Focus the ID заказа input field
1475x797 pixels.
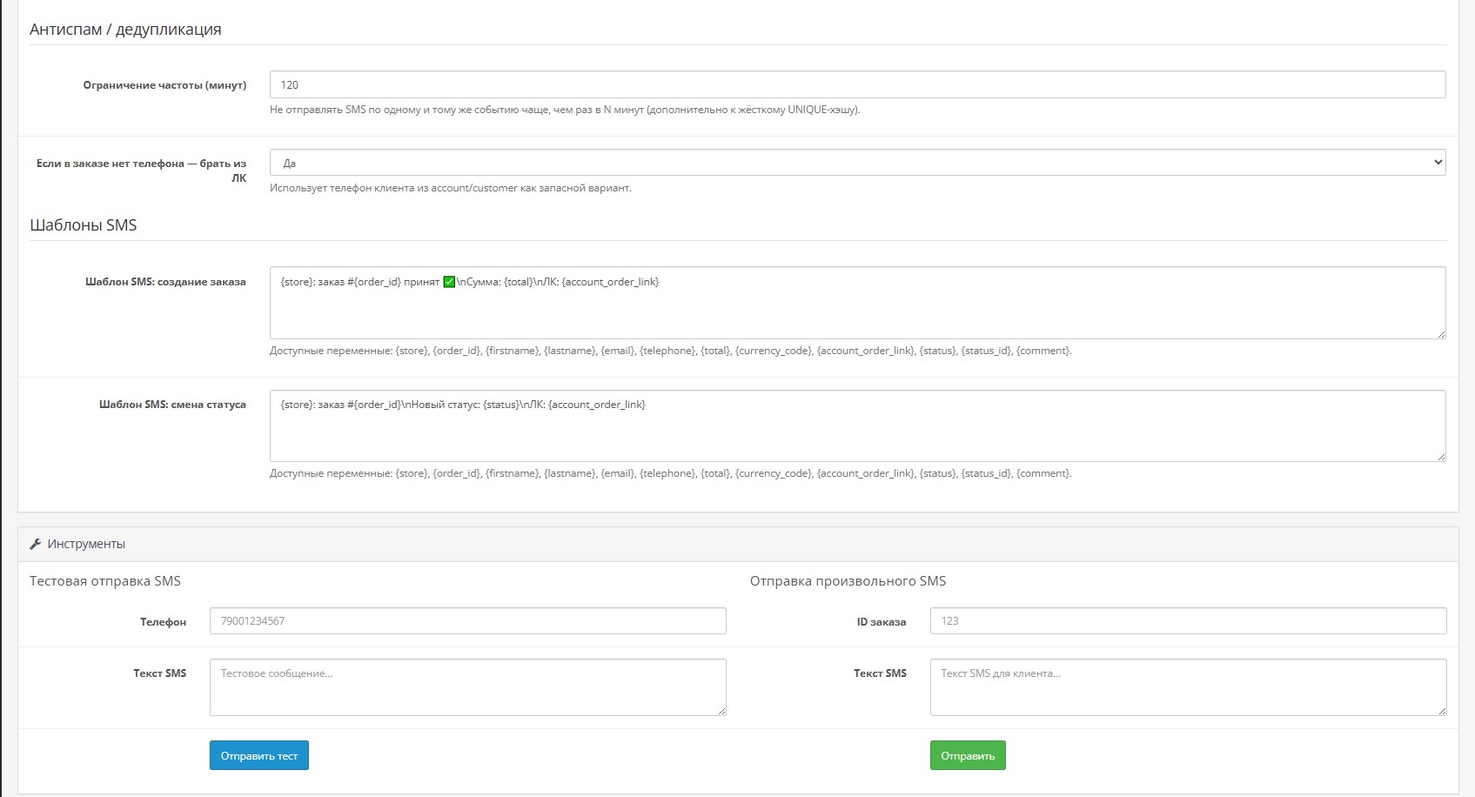pyautogui.click(x=1188, y=621)
